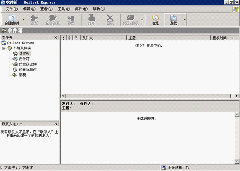This screenshot has height=171, width=240.
Task: Click message list left scroll arrow
Action: pyautogui.click(x=63, y=96)
